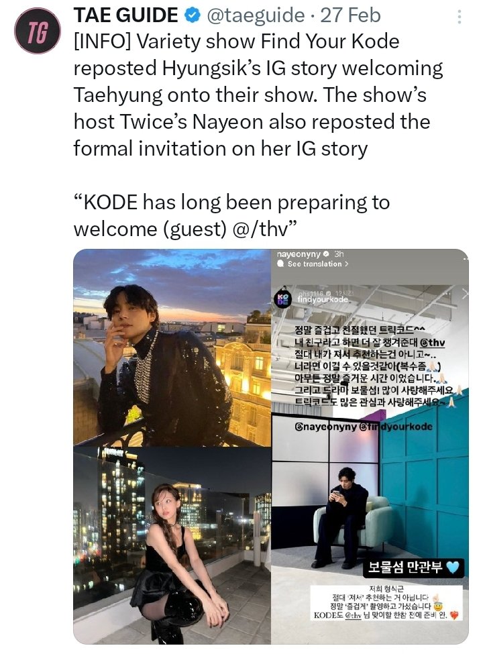Tap the findyourkode account label
Image resolution: width=483 pixels, height=654 pixels.
tap(323, 299)
